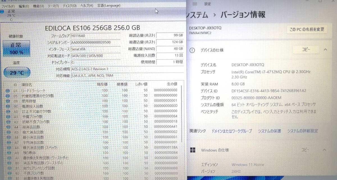Image resolution: width=337 pixels, height=180 pixels.
Task: Open the ディスク(D) menu
Action: 69,6
